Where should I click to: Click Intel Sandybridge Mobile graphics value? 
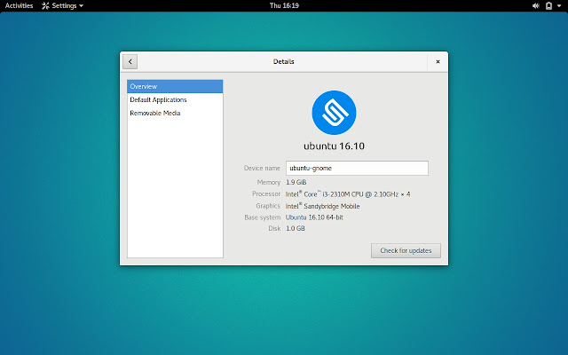click(322, 206)
